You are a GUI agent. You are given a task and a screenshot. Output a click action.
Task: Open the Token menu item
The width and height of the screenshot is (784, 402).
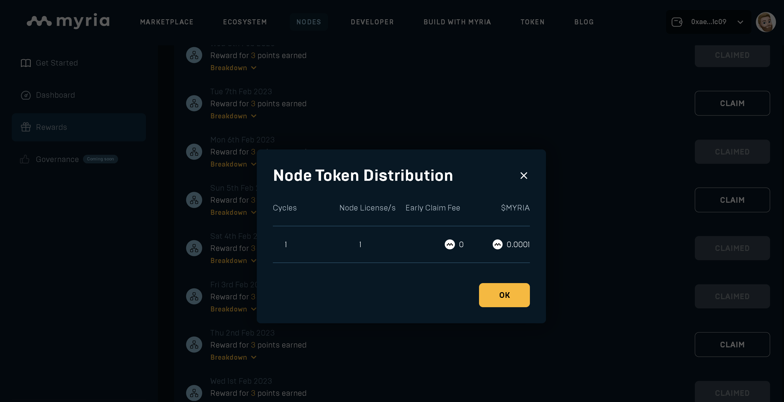[x=532, y=22]
